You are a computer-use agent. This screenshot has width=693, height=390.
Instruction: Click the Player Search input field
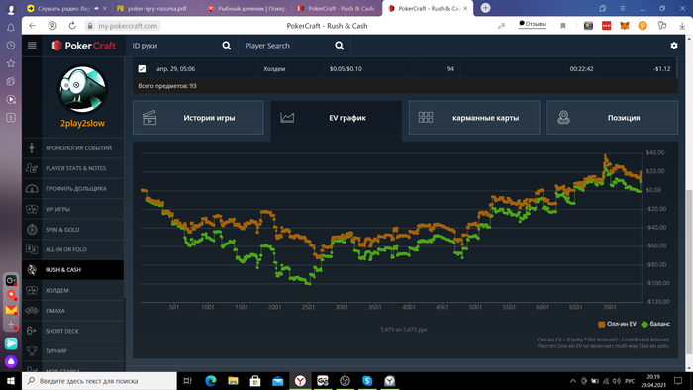coord(287,46)
